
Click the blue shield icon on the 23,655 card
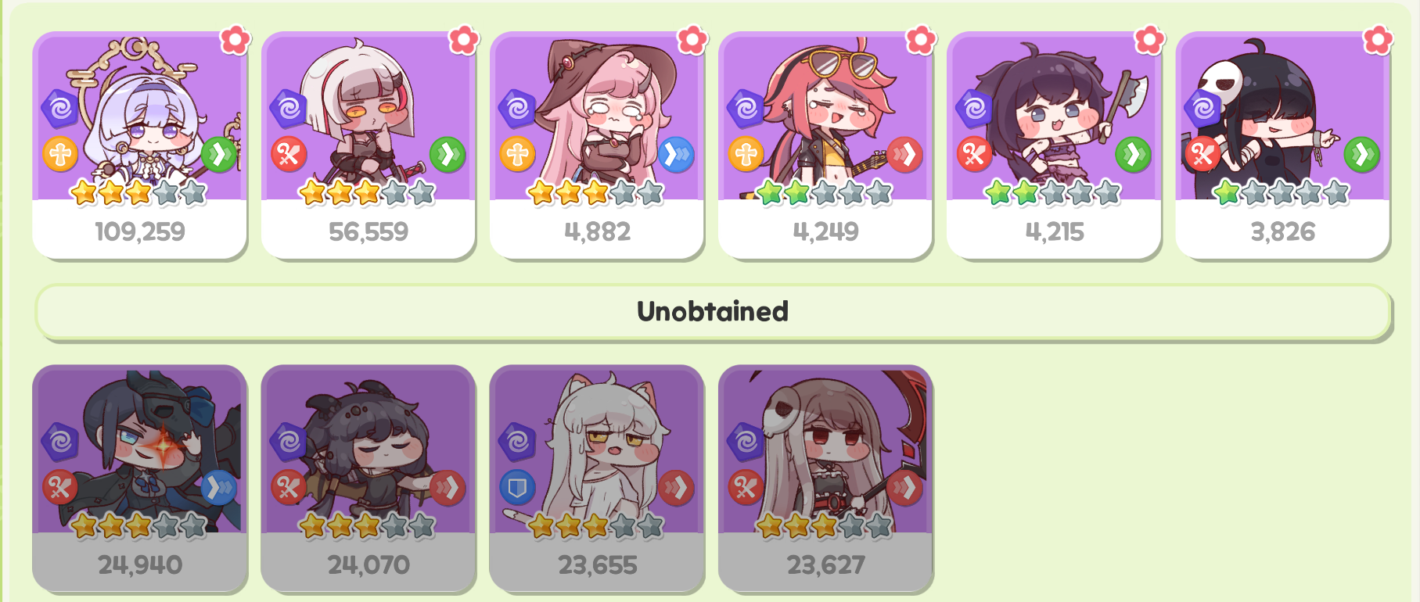coord(517,488)
